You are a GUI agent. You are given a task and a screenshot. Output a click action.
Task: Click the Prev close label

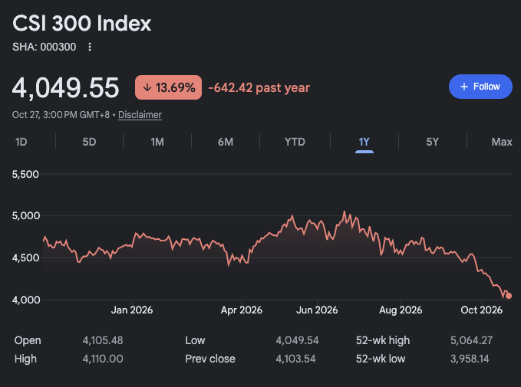(210, 359)
